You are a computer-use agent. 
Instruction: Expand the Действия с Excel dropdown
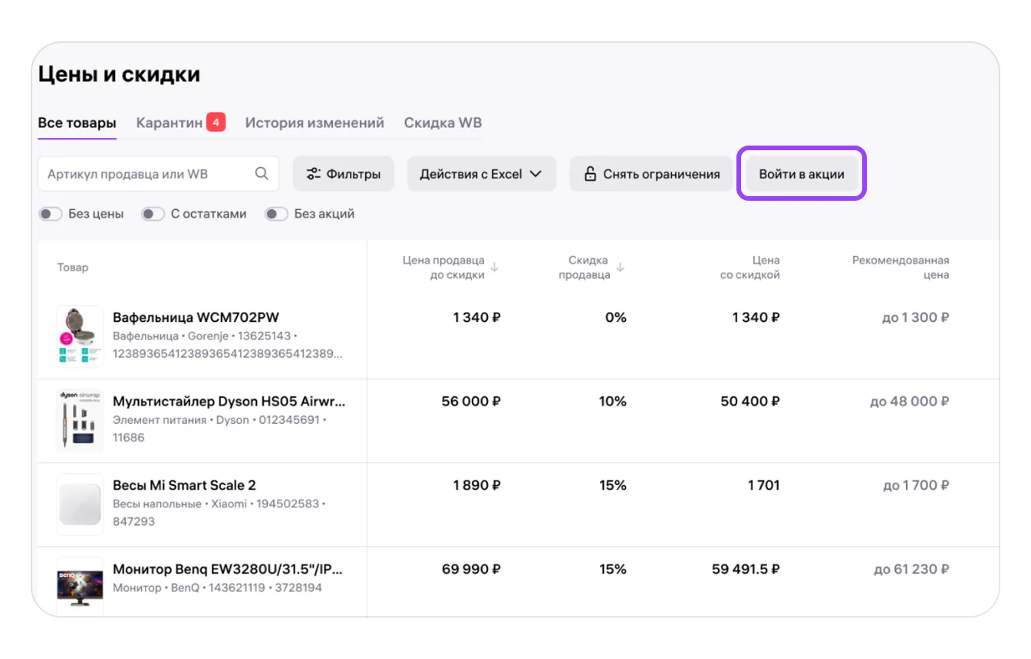coord(481,174)
